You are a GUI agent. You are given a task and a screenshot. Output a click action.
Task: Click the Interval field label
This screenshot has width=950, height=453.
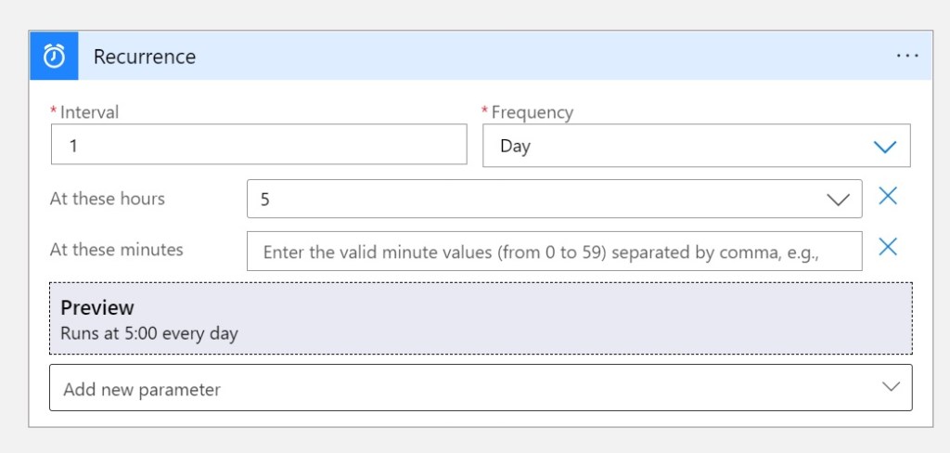coord(89,112)
